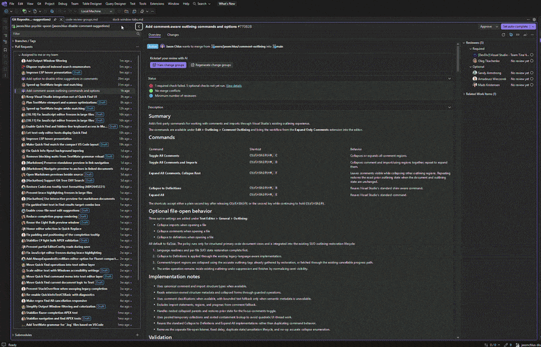Open the Set auto-complete dropdown arrow

(533, 26)
